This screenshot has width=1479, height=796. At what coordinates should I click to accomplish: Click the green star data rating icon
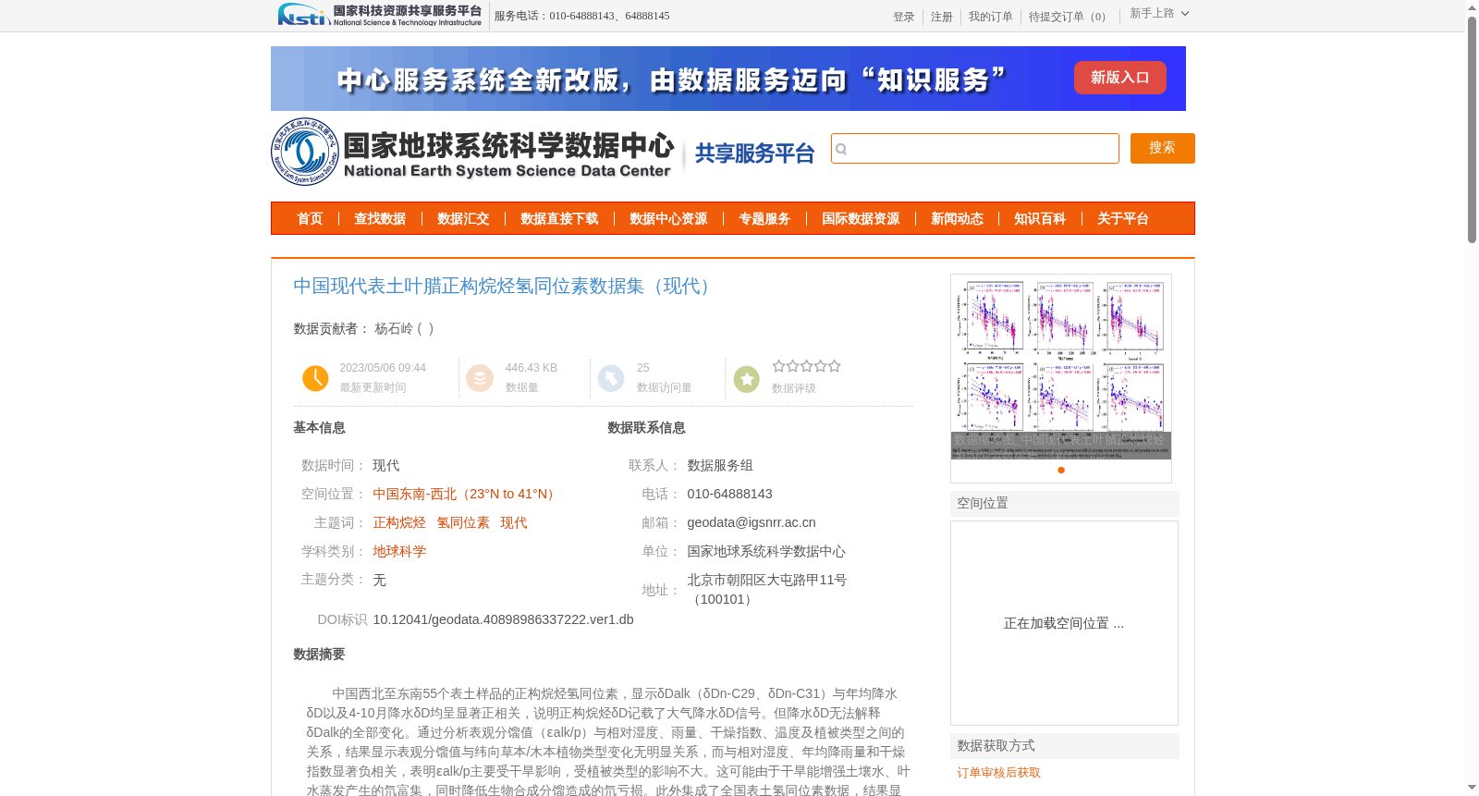[x=746, y=378]
